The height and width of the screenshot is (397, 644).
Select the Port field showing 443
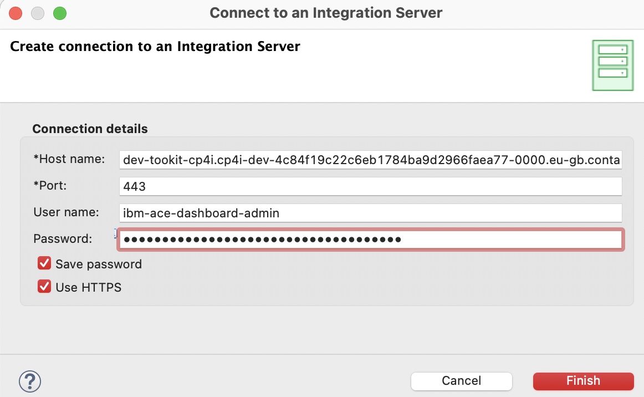point(370,186)
